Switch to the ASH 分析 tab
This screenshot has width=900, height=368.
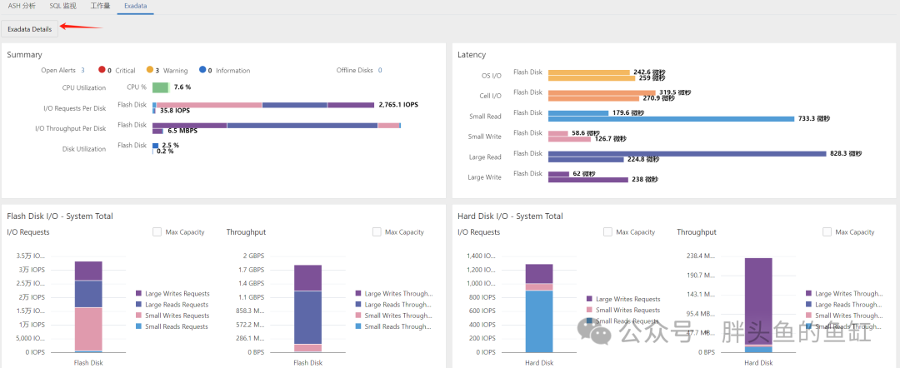22,7
